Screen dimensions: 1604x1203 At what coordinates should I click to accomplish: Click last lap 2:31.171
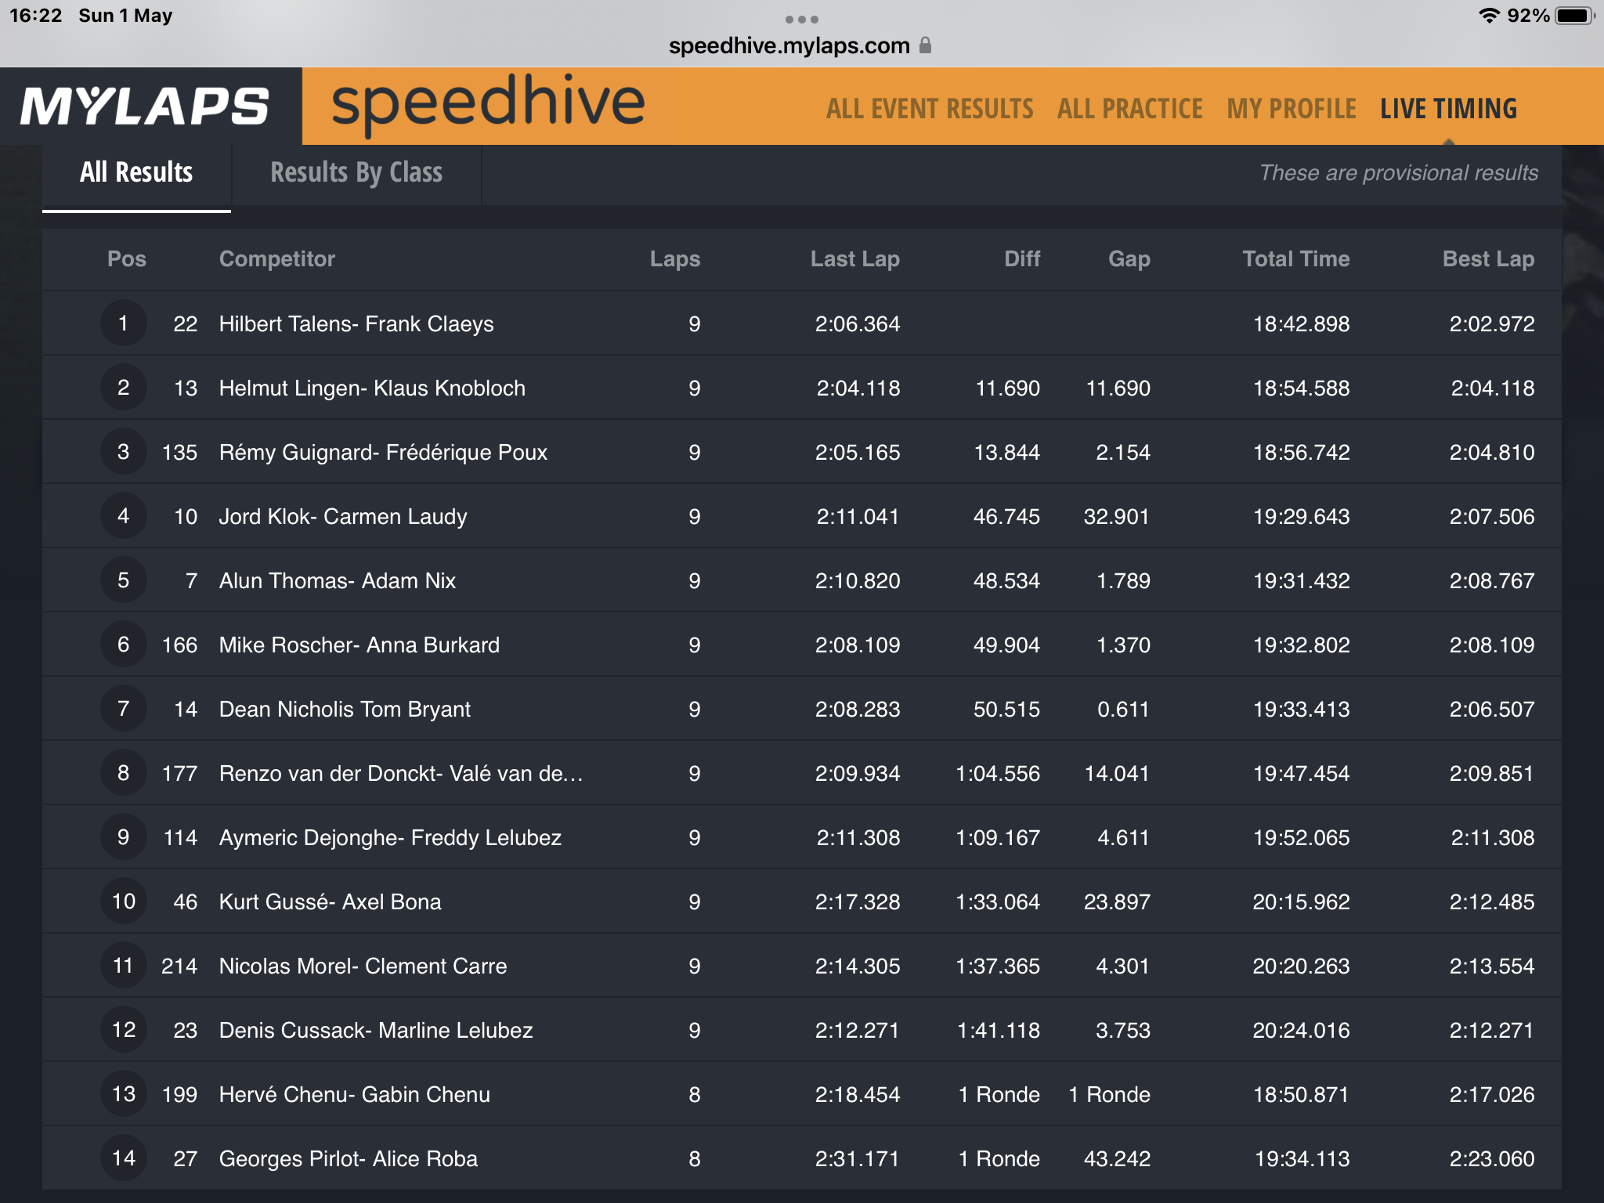tap(858, 1158)
